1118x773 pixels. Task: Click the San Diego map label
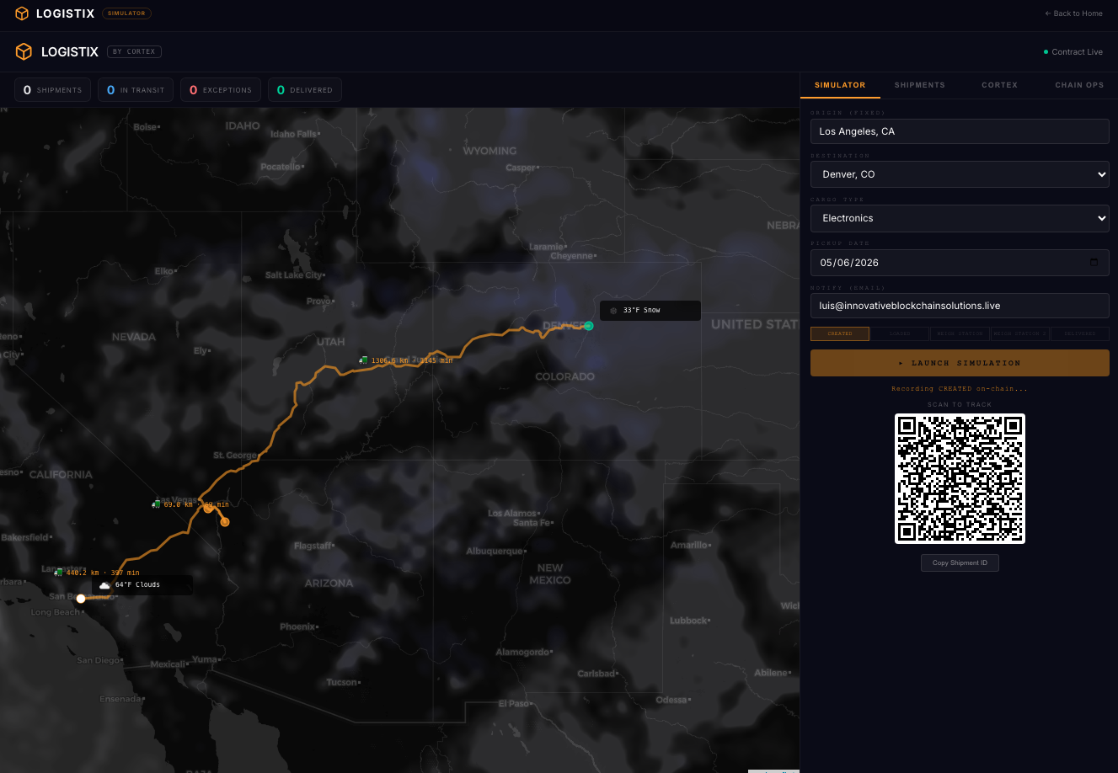99,661
